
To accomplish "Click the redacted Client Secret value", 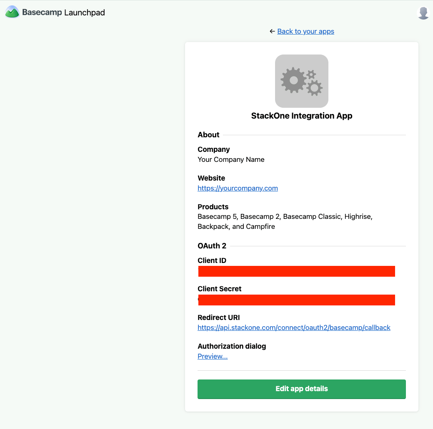I will 297,300.
